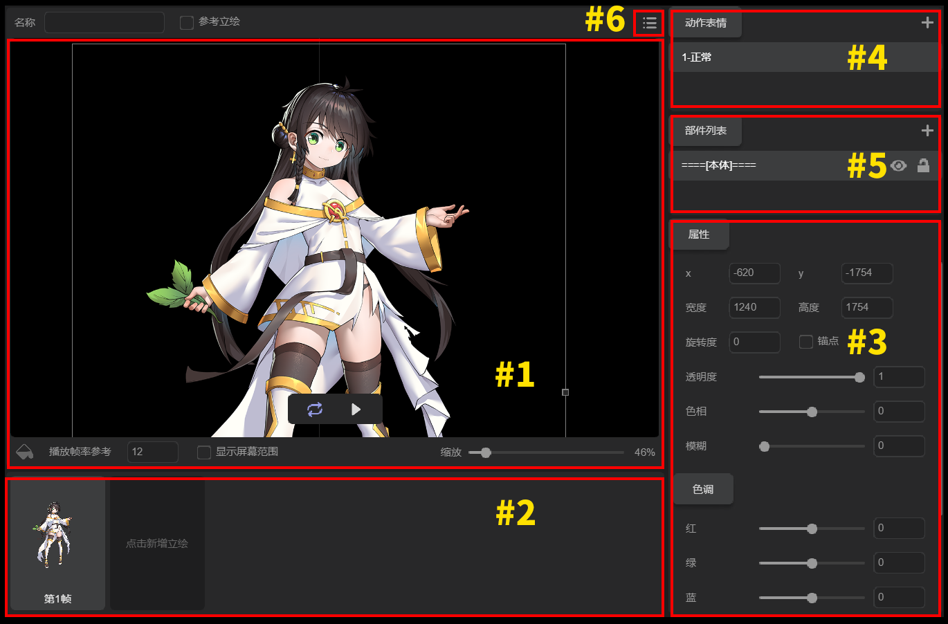This screenshot has width=948, height=624.
Task: Click the y position field
Action: tap(867, 273)
